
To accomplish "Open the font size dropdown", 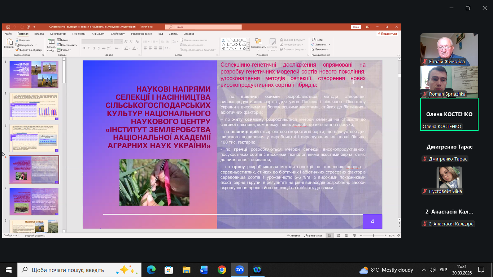I will [x=121, y=42].
